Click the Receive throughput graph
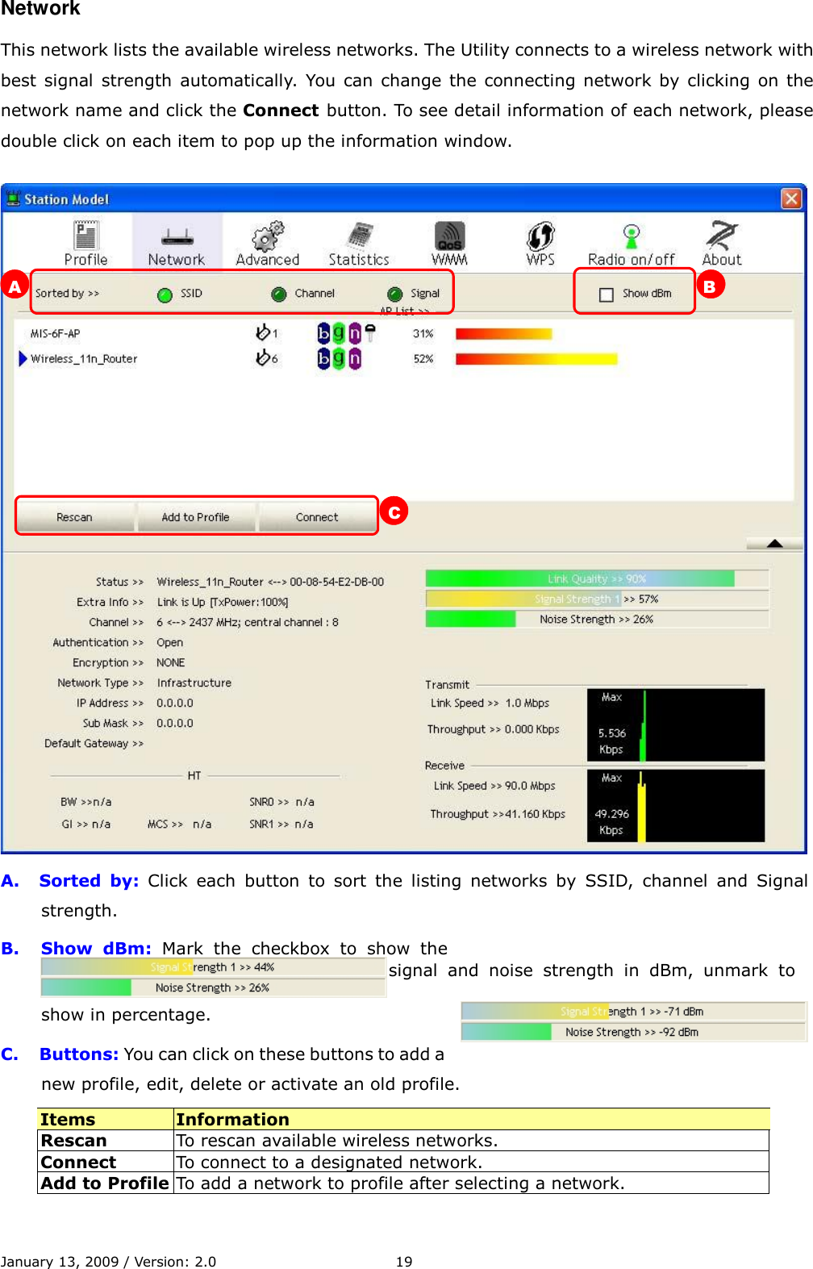The height and width of the screenshot is (1269, 813). click(x=676, y=805)
